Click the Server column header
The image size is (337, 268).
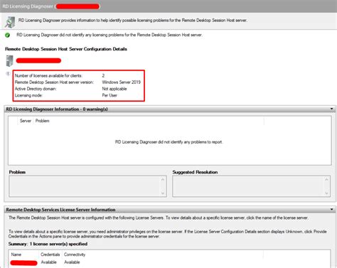[26, 121]
